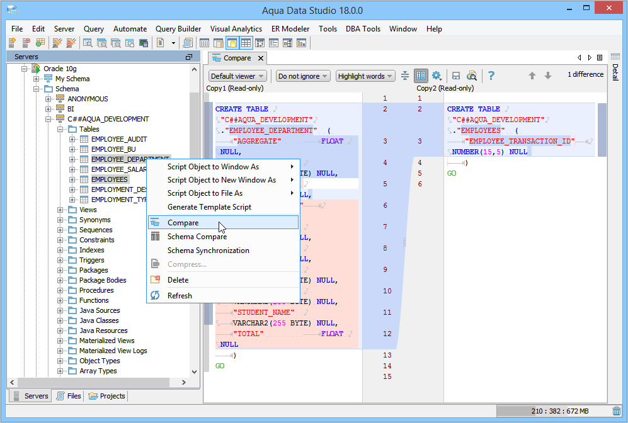Choose Schema Synchronization in the context menu
628x423 pixels.
[224, 251]
